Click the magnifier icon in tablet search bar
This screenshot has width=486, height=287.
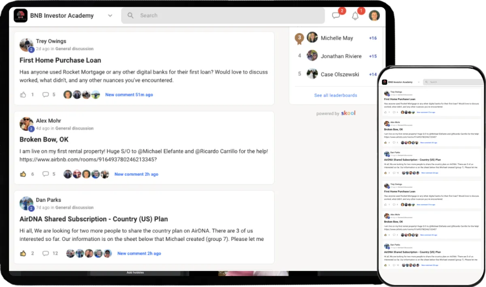(x=130, y=15)
